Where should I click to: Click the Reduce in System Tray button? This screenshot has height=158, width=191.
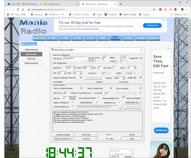pos(63,139)
